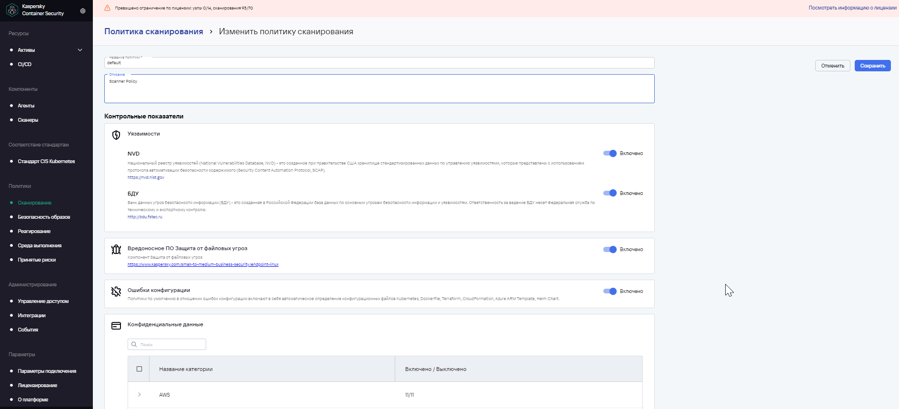Expand the Активы sidebar menu chevron
Image resolution: width=899 pixels, height=409 pixels.
pos(80,50)
